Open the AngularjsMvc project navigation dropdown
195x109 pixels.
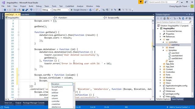pyautogui.click(x=30, y=18)
